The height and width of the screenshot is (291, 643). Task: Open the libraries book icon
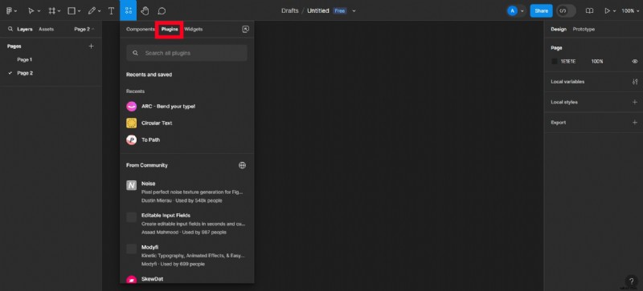589,11
